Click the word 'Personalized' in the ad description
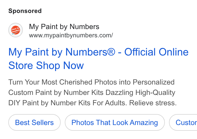This screenshot has width=197, height=139. [153, 82]
